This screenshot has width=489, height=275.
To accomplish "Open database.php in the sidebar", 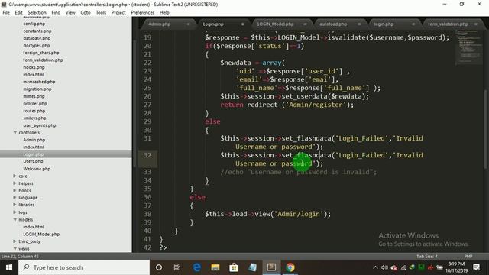I will 37,38.
